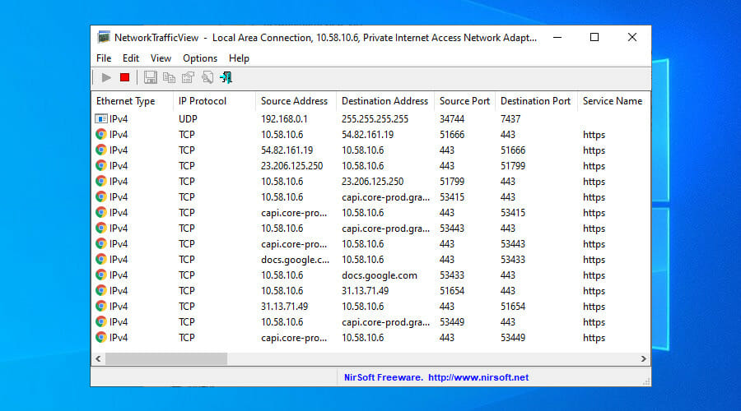The height and width of the screenshot is (411, 741).
Task: Click the Save Selected Items floppy icon
Action: (151, 77)
